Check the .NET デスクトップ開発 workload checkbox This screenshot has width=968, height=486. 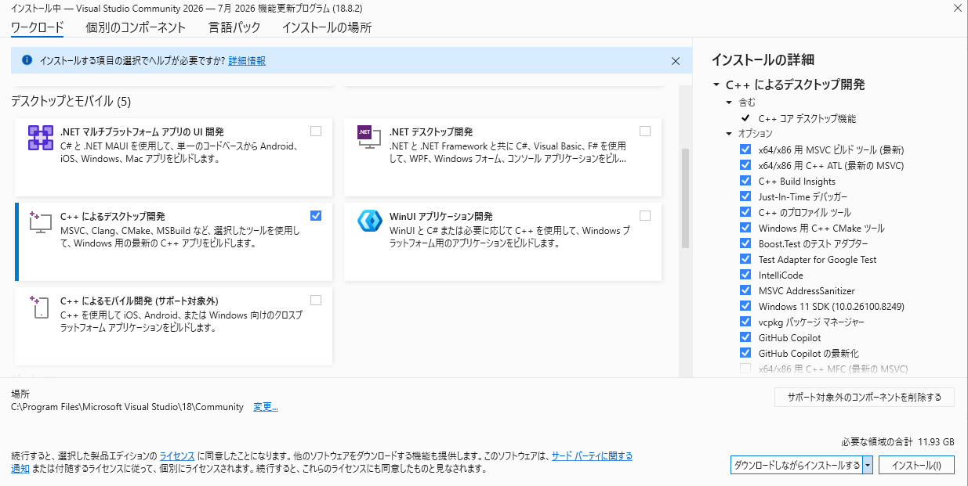coord(645,131)
